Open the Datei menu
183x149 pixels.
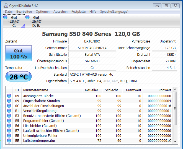[x=9, y=12]
